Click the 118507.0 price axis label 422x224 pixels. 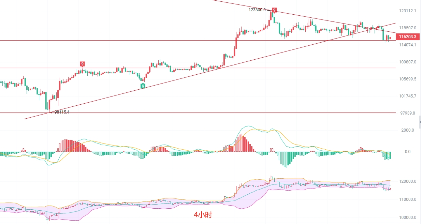408,28
